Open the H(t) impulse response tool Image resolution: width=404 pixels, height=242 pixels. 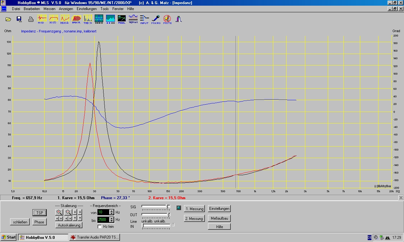tap(42, 19)
